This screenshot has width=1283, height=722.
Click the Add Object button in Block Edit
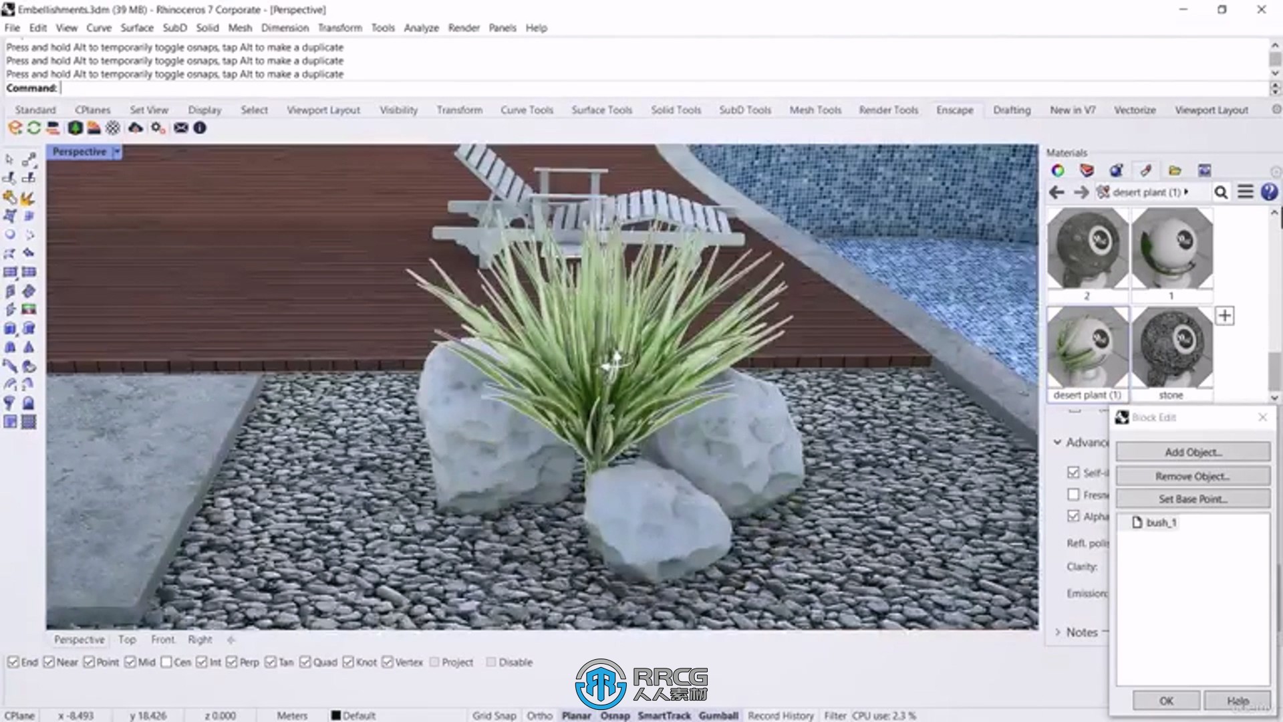pyautogui.click(x=1193, y=451)
